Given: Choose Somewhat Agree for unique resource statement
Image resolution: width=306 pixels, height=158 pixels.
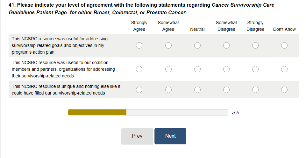Looking at the screenshot, I should pyautogui.click(x=168, y=90).
